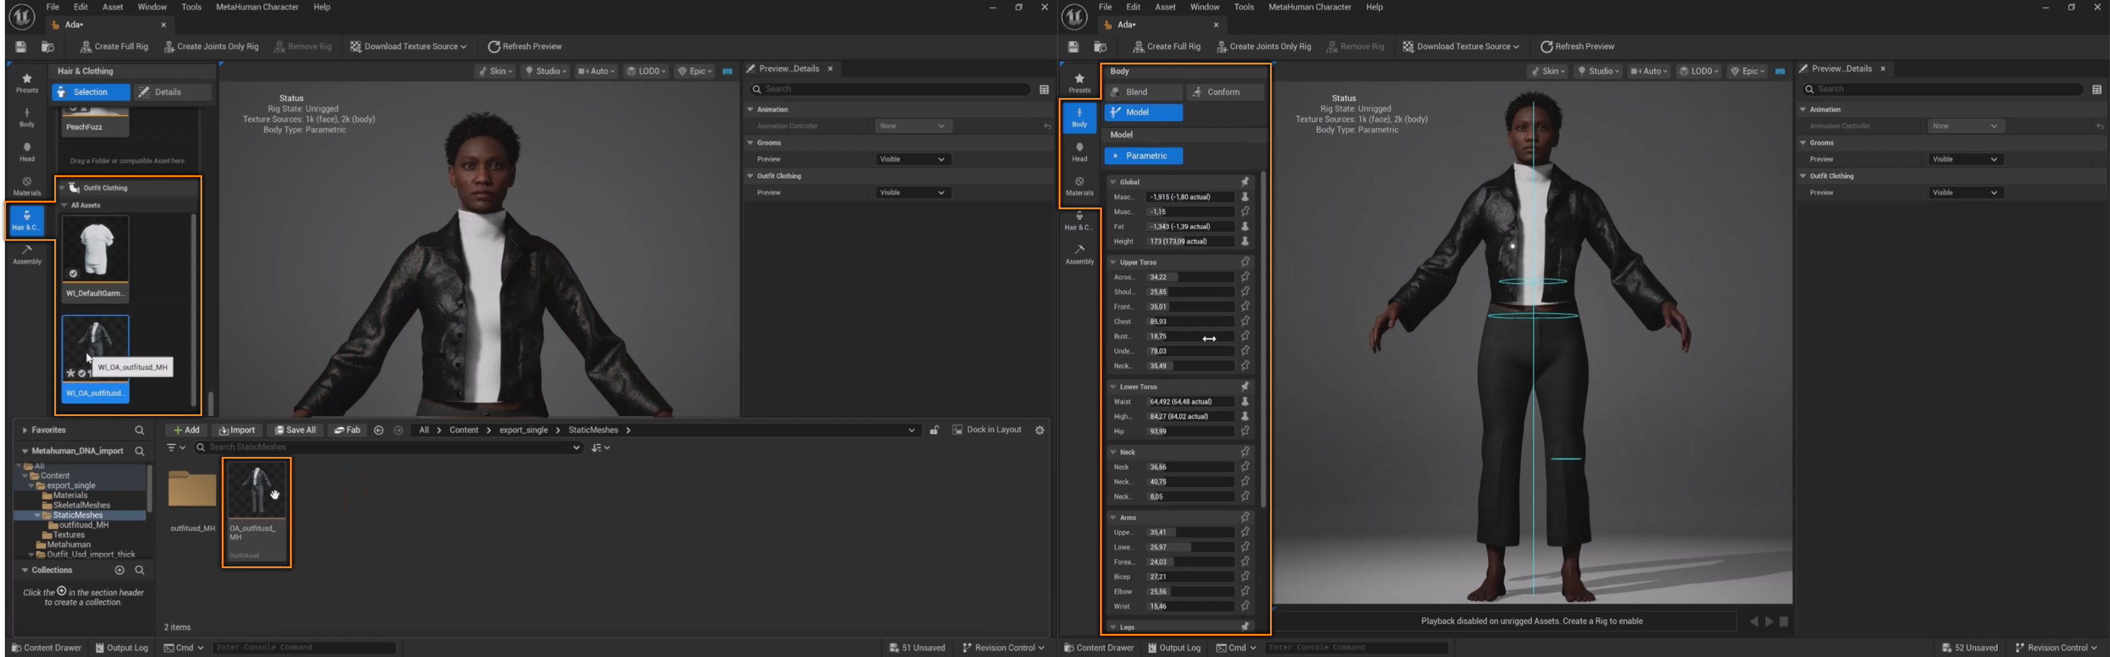This screenshot has width=2110, height=657.
Task: Click Create Full Rig in left window
Action: coord(114,47)
